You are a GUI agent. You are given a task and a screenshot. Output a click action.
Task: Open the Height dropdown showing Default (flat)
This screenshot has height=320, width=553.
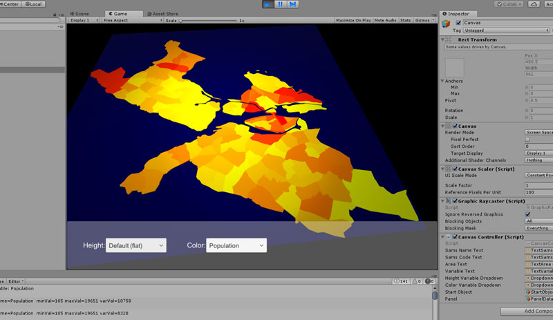point(135,245)
